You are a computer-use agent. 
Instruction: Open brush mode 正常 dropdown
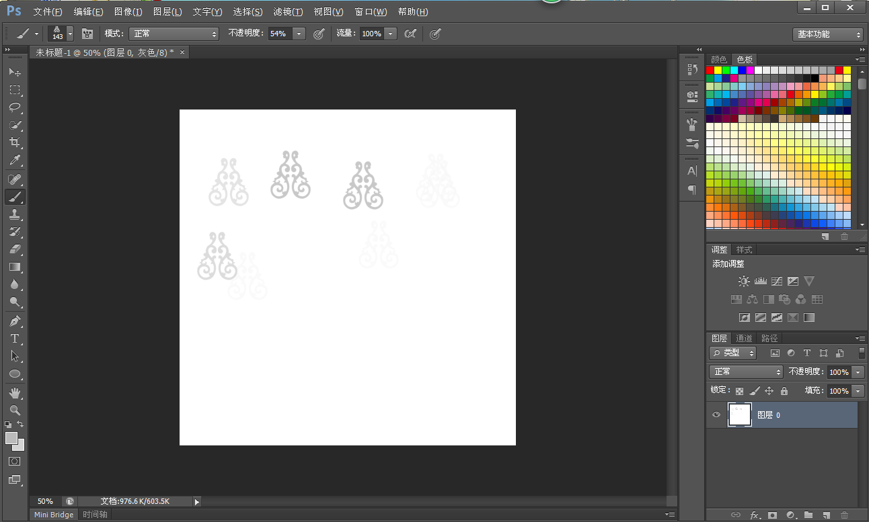[x=174, y=34]
